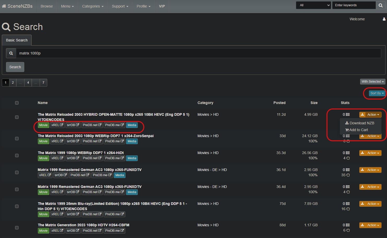Open PreDB.me link for Matrix Generation 2023
387x238 pixels.
pyautogui.click(x=114, y=231)
